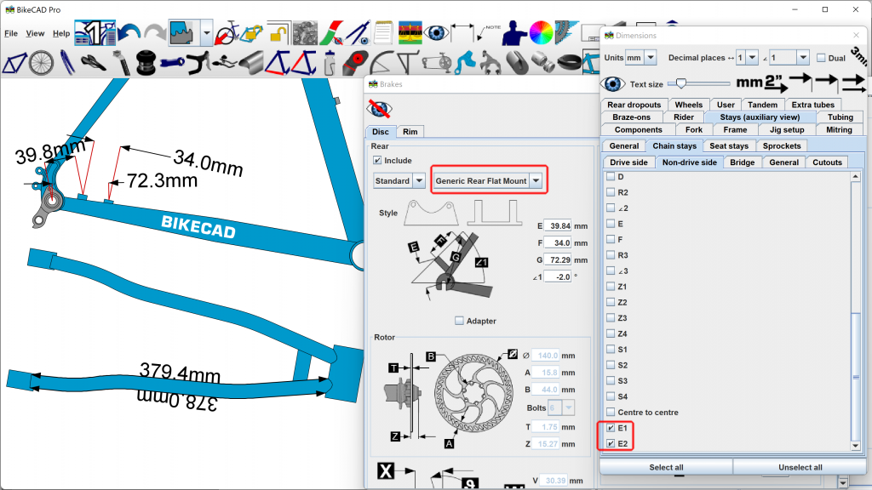Click the rim brake caliper icon
872x490 pixels.
[491, 63]
